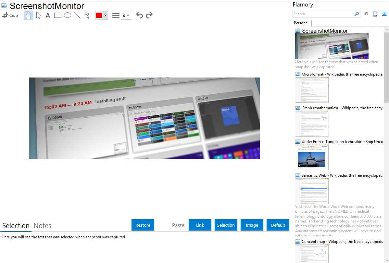The width and height of the screenshot is (389, 263).
Task: Open the Graph (mathematics) snapshot thumbnail
Action: pyautogui.click(x=312, y=124)
